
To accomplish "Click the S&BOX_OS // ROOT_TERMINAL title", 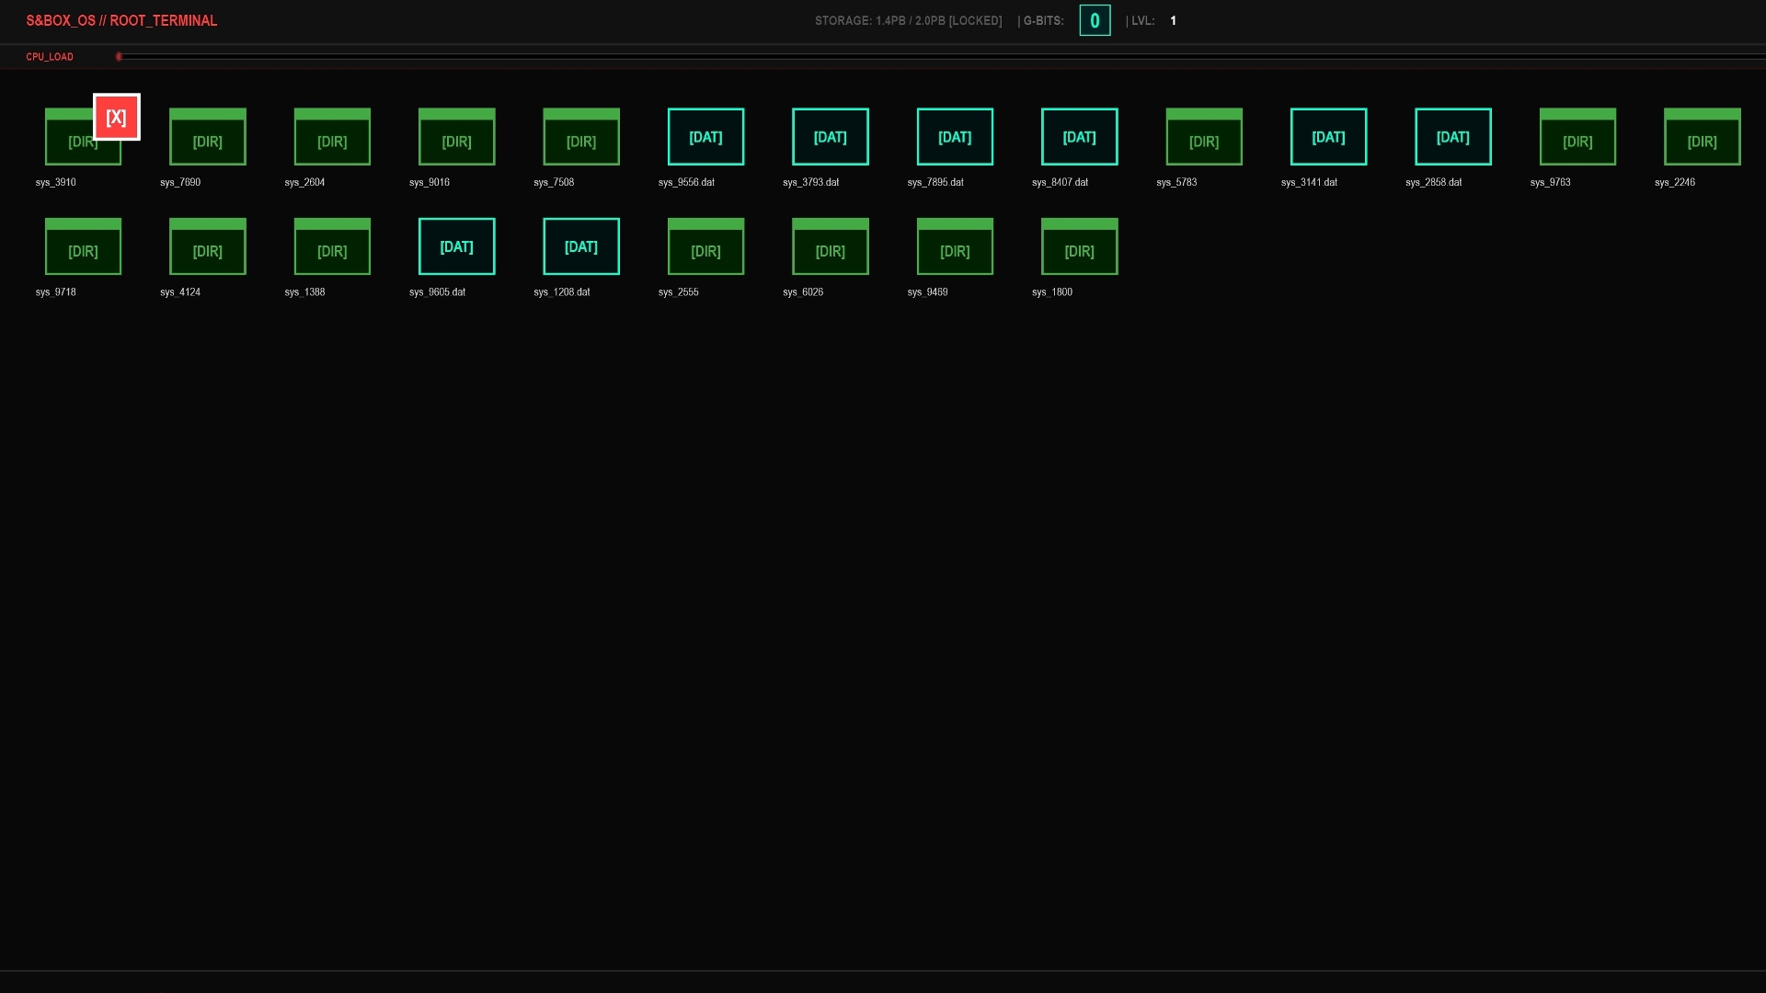I will [x=121, y=20].
